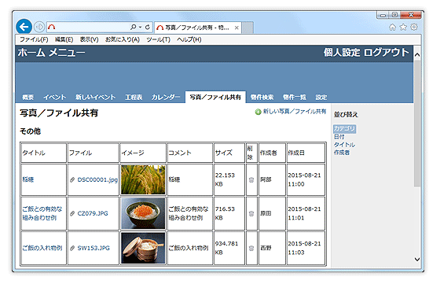
Task: Download the CZ079.JPG file
Action: [x=93, y=213]
